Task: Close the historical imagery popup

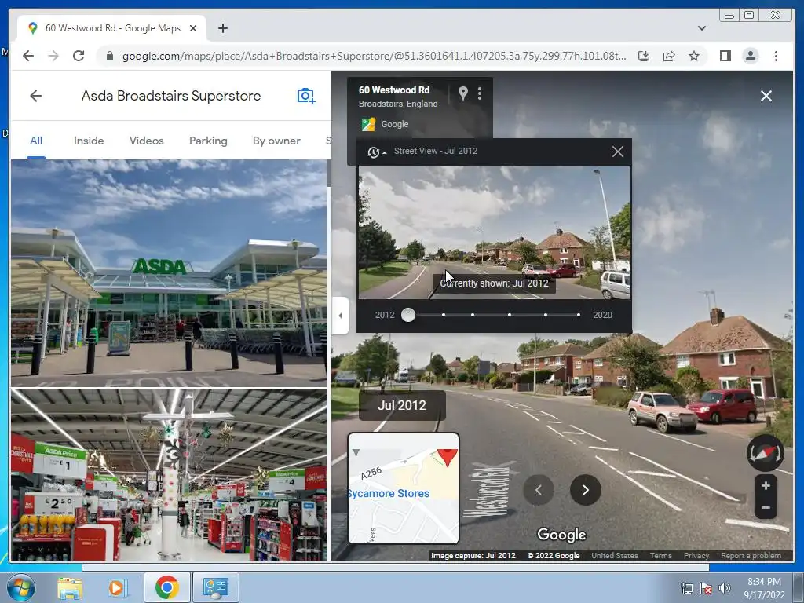Action: (x=618, y=152)
